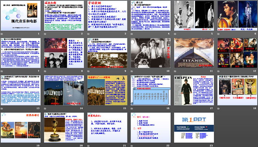Select slide 12 with six movie posters
258x147 pixels.
[237, 53]
